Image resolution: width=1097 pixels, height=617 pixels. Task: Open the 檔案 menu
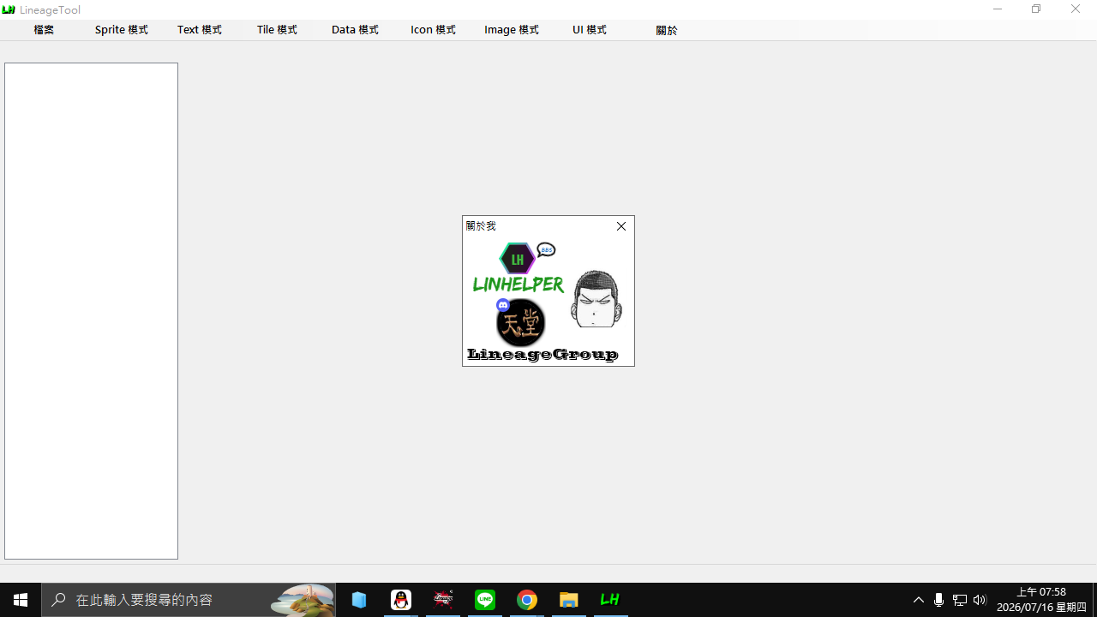(x=44, y=30)
